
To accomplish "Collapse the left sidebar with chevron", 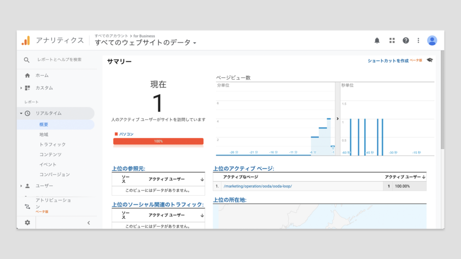I will (88, 223).
